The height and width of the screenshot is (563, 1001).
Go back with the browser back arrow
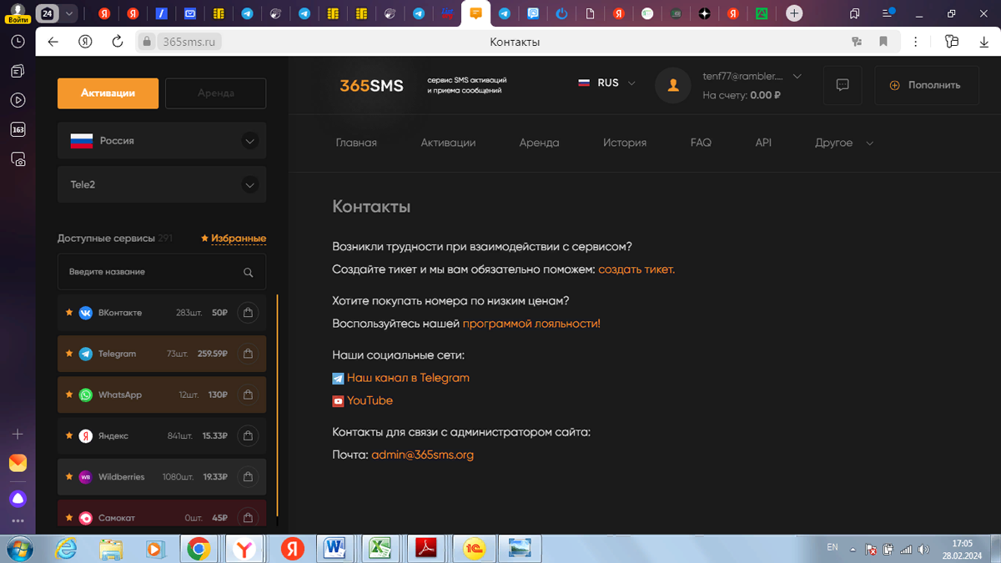click(53, 42)
